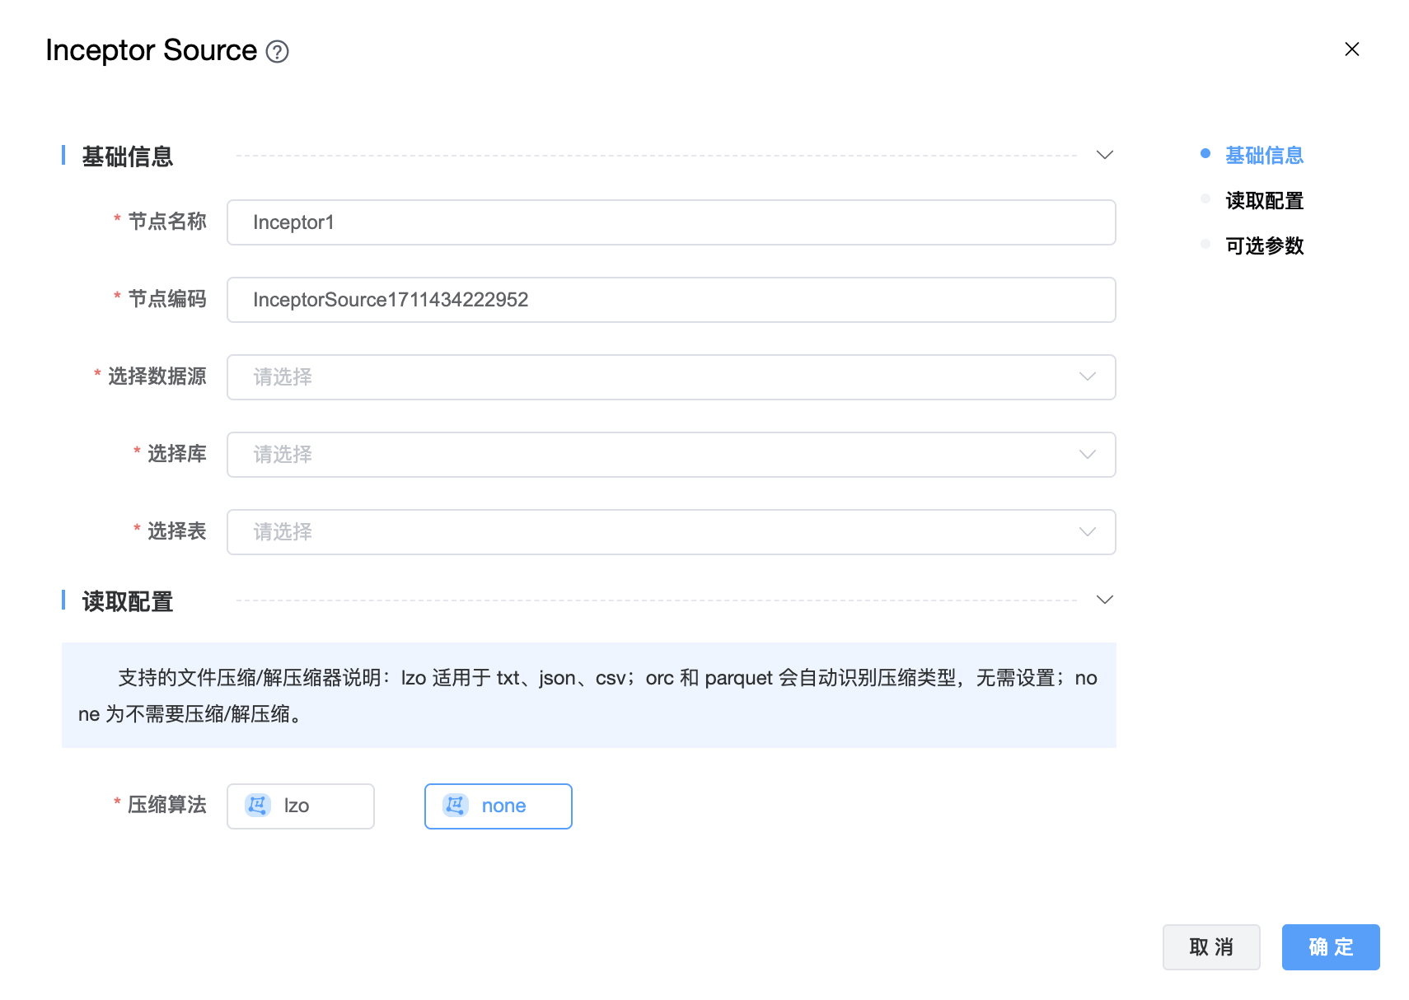Click the none option icon
The width and height of the screenshot is (1409, 1000).
point(456,806)
